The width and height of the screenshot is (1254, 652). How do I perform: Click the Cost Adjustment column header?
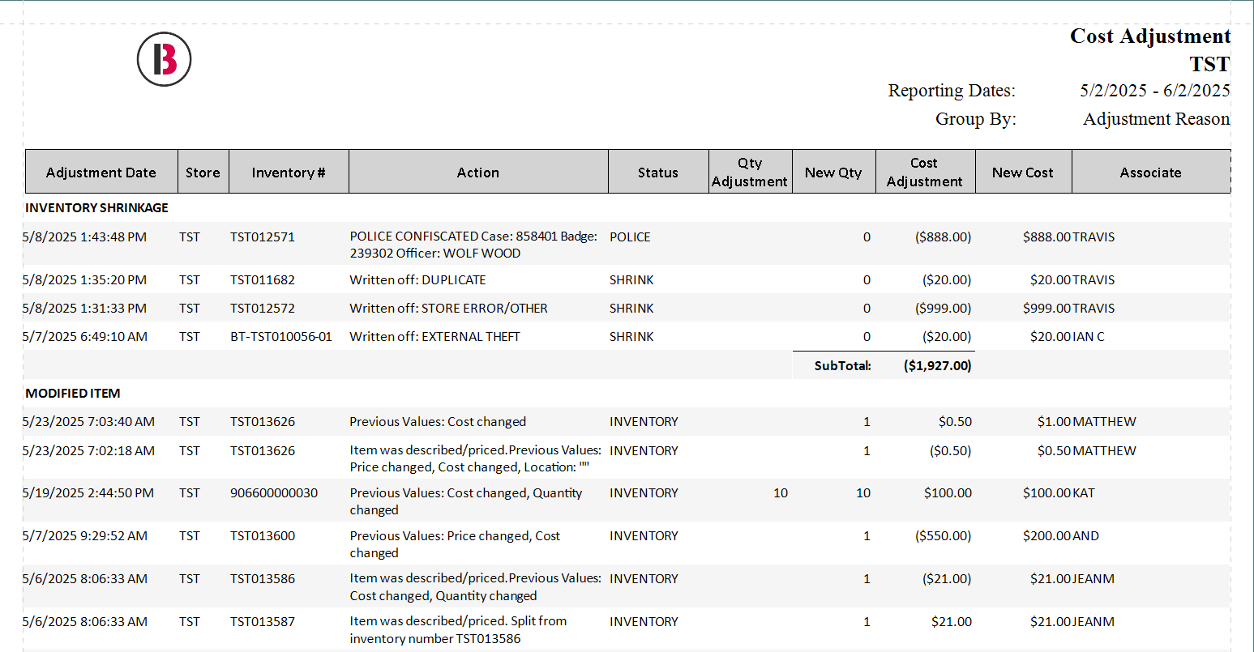click(925, 172)
